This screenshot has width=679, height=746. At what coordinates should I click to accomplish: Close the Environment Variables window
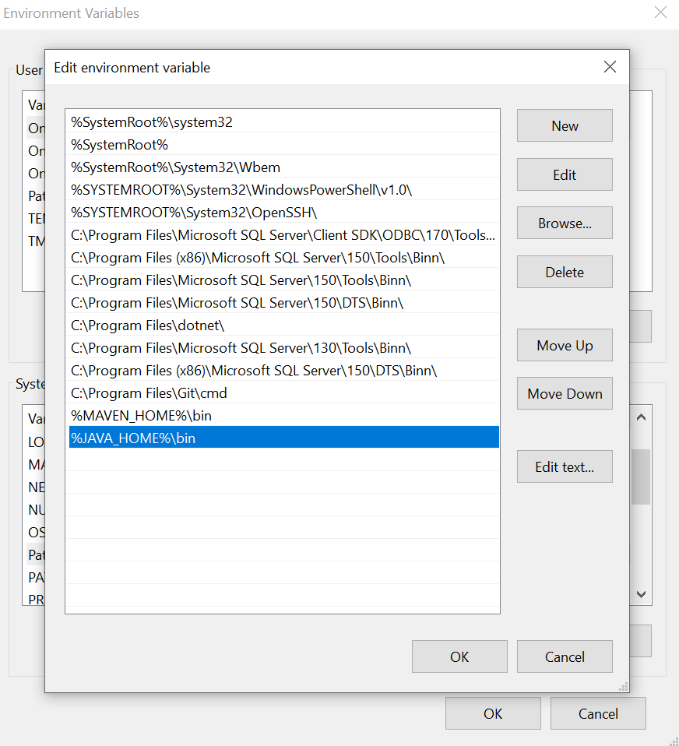click(x=660, y=12)
